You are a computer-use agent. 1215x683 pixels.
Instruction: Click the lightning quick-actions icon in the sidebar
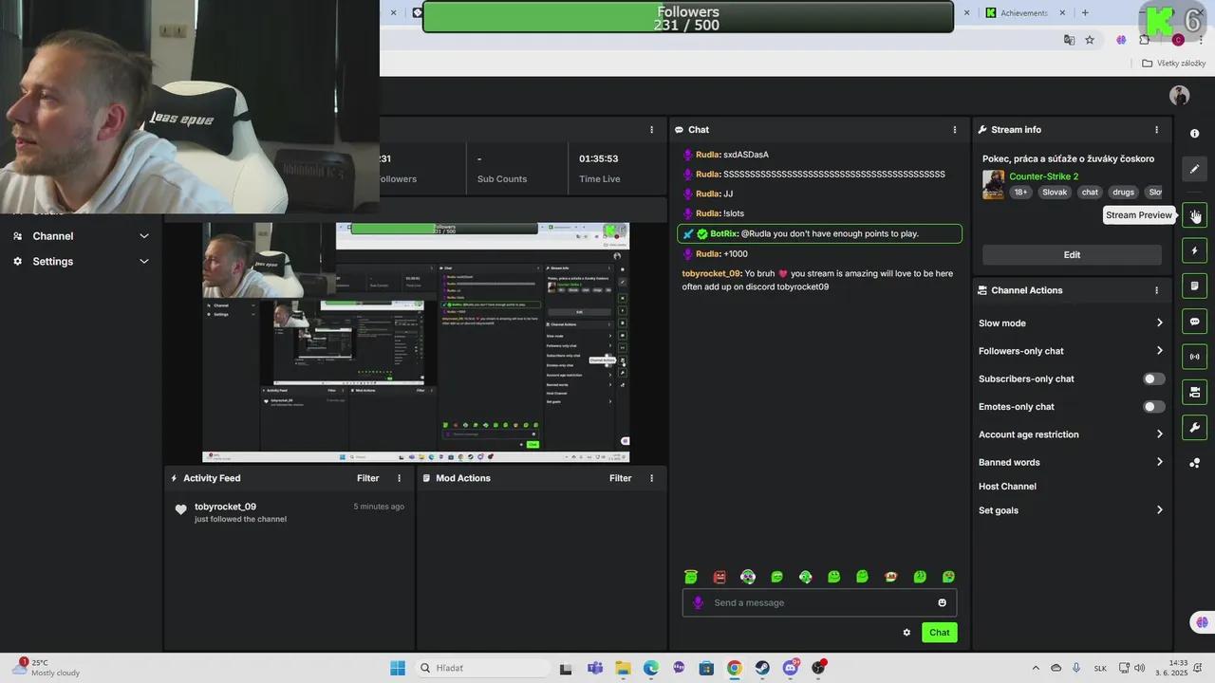tap(1195, 249)
